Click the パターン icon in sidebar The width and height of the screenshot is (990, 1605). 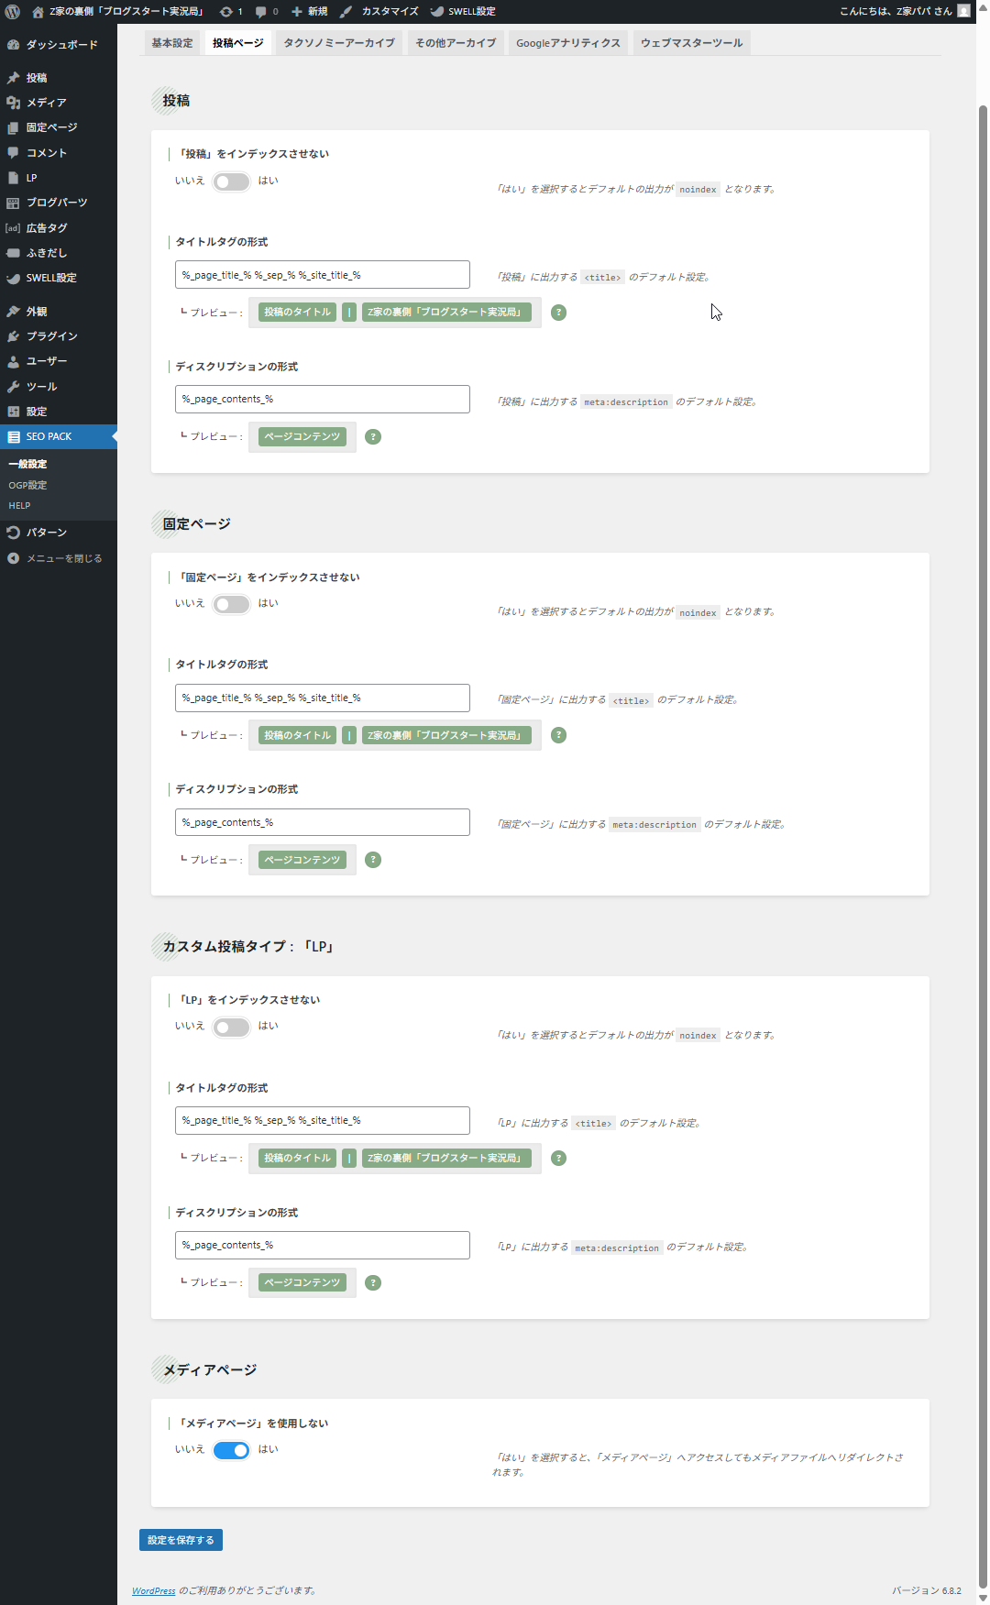pyautogui.click(x=13, y=533)
